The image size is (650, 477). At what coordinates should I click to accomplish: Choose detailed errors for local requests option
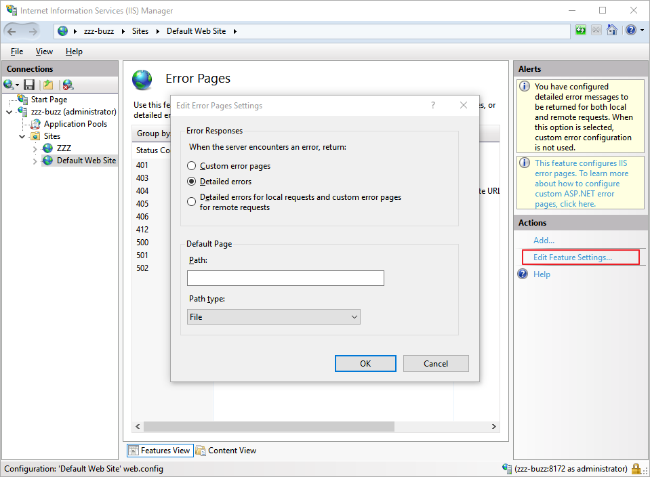point(192,202)
